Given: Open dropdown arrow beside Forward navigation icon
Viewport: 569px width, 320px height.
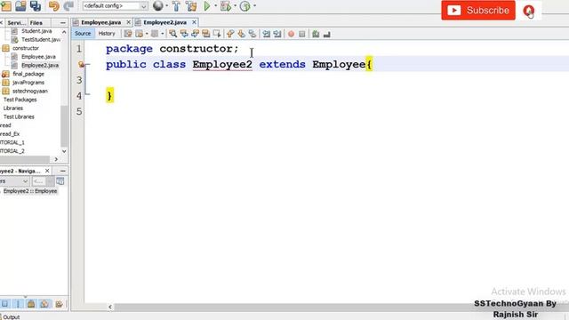Looking at the screenshot, I should [162, 34].
